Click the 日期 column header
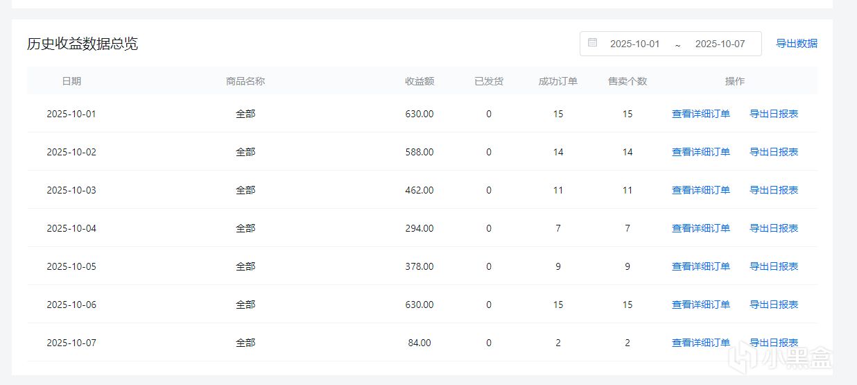Screen dimensions: 857x385 coord(71,81)
